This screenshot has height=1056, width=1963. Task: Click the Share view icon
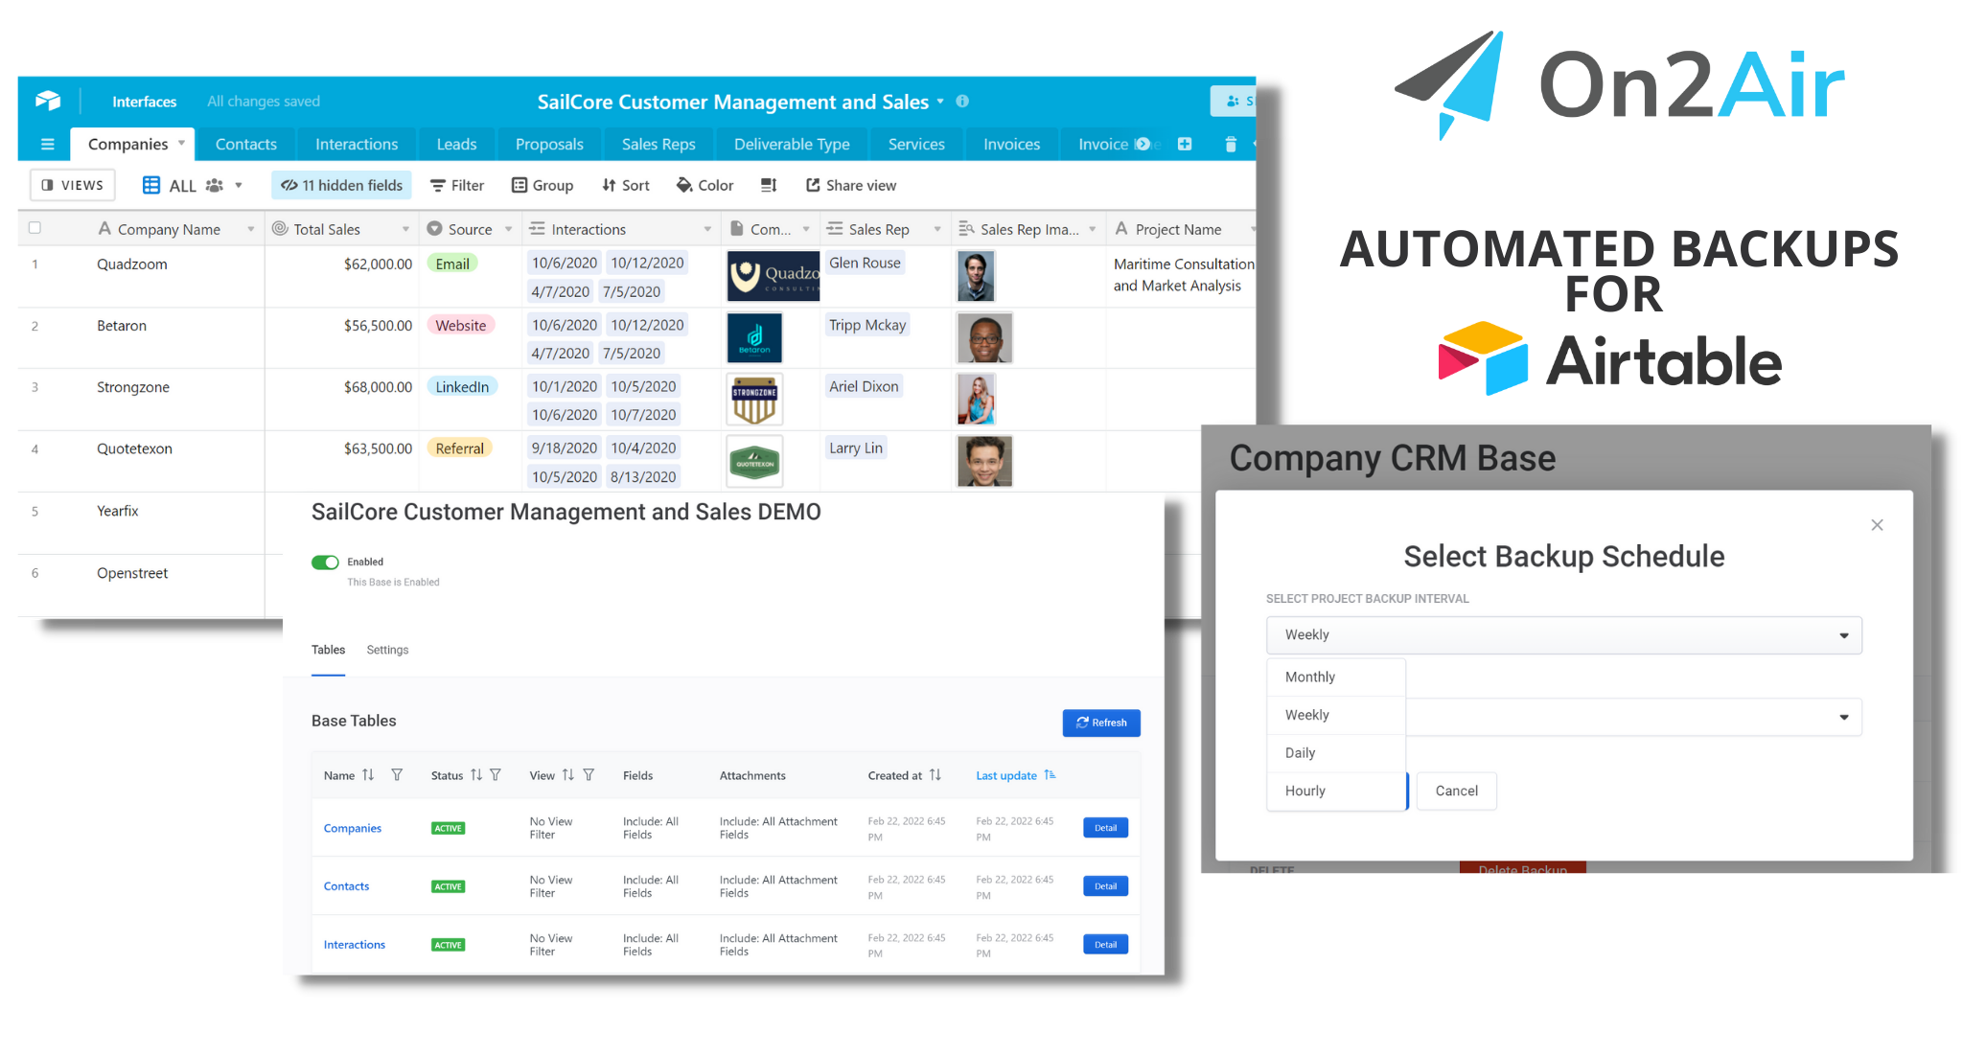click(x=812, y=185)
